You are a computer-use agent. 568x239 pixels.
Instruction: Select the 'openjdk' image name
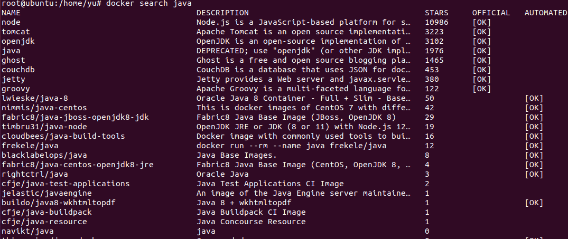tap(18, 41)
